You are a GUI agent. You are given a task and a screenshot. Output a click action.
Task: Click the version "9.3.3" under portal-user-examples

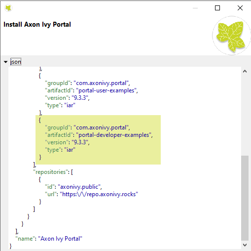click(80, 98)
